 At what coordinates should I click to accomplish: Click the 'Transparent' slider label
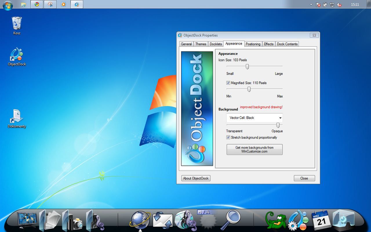click(x=234, y=131)
